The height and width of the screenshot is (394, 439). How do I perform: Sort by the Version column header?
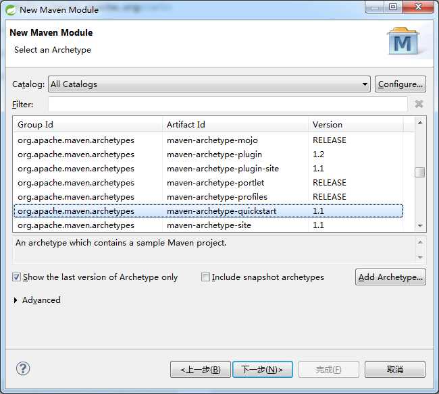pos(355,124)
